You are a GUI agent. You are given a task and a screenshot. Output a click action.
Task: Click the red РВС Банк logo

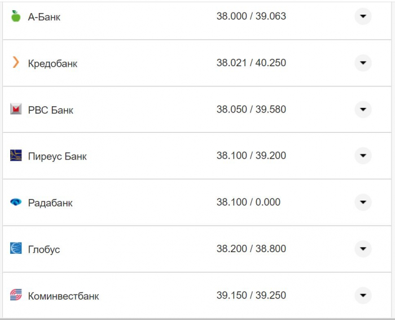pos(16,109)
